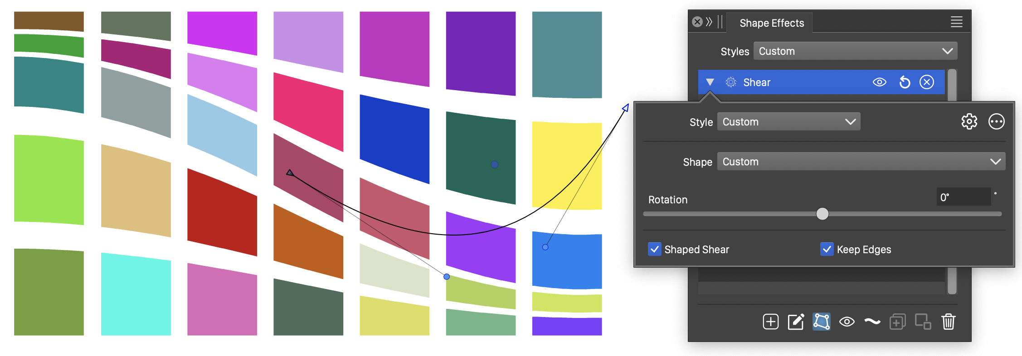1022x356 pixels.
Task: Click the edit pencil icon in bottom toolbar
Action: point(796,322)
